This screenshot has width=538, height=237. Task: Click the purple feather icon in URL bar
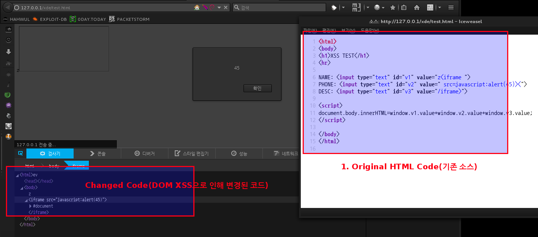tap(205, 7)
